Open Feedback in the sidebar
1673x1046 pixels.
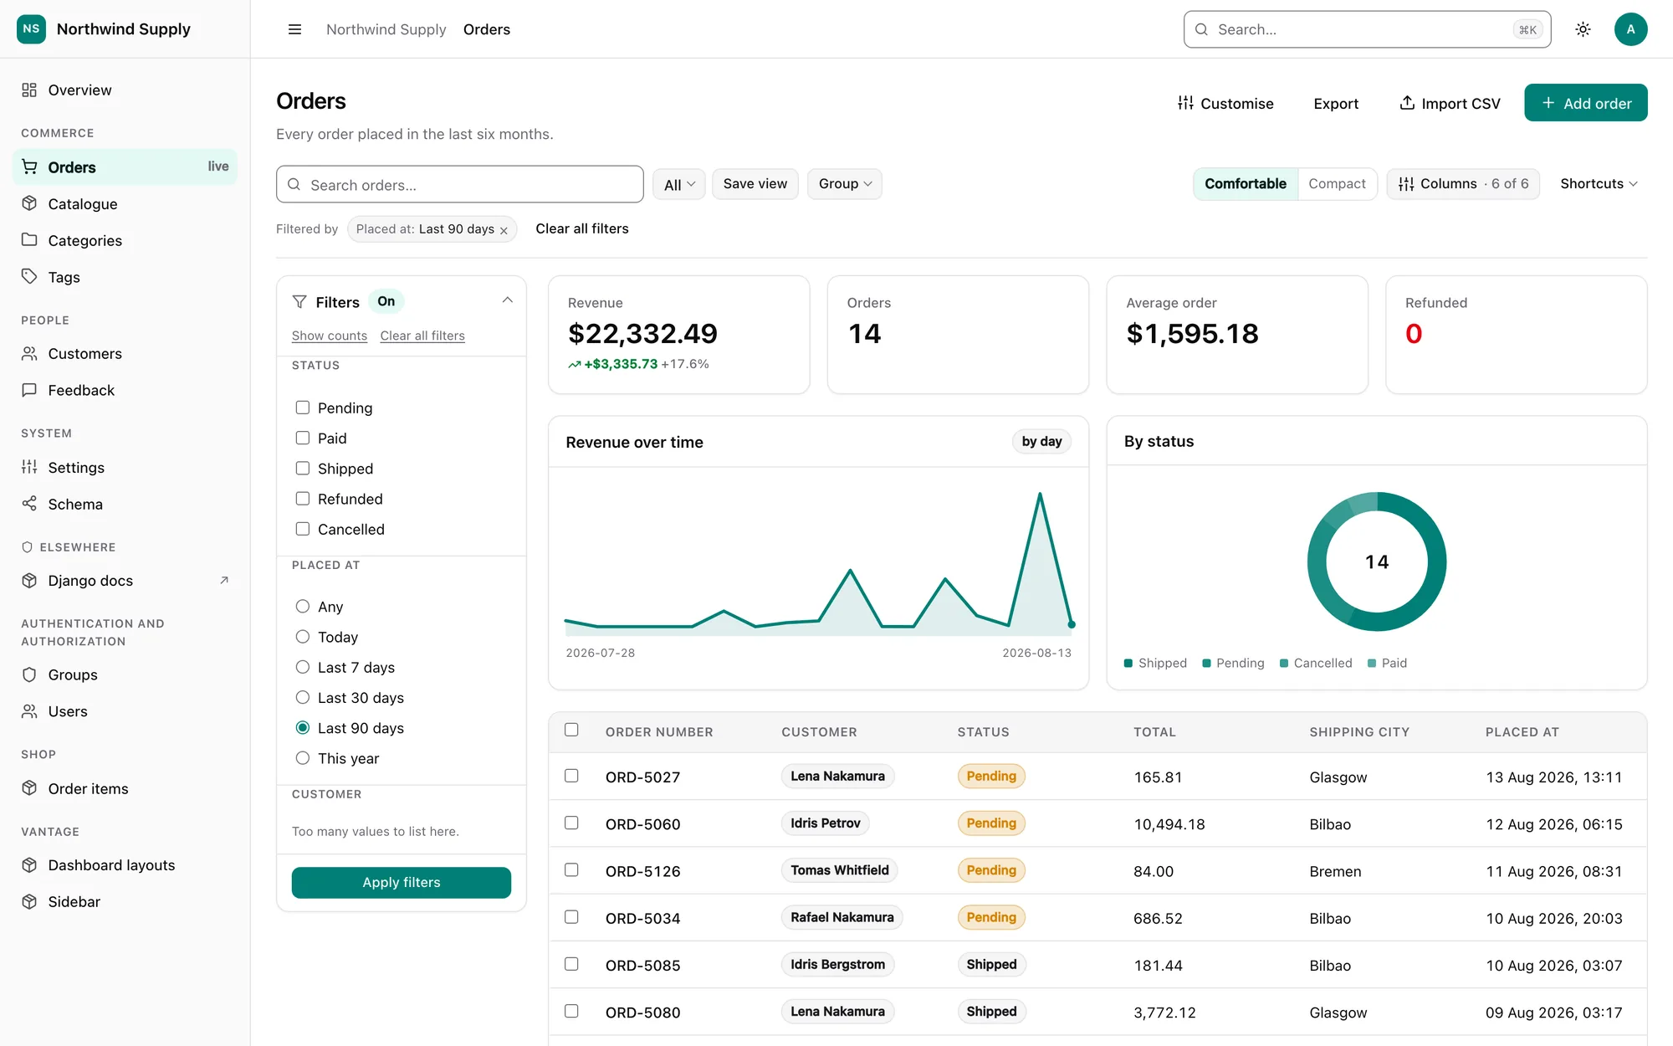[x=125, y=391]
